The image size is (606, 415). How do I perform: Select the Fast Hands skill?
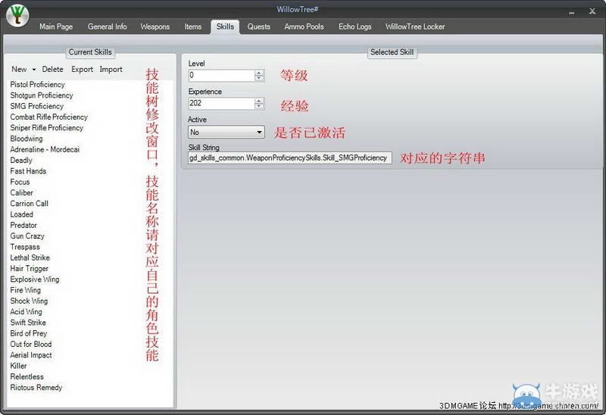(x=28, y=171)
